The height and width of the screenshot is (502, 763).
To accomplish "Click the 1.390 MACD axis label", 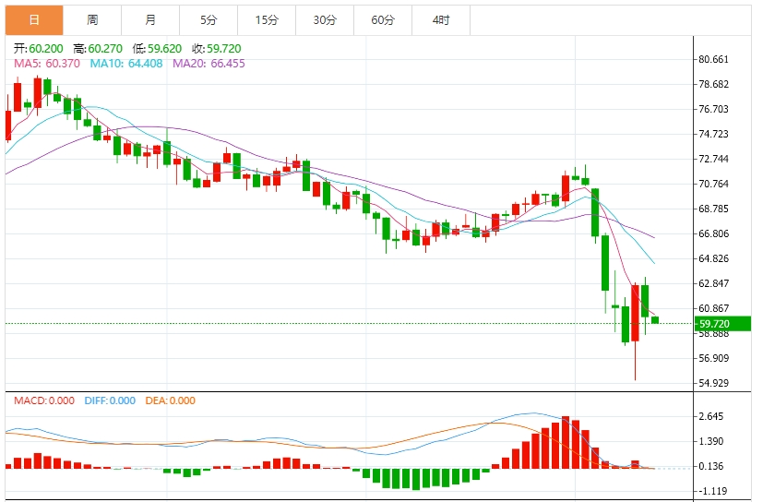I will [x=711, y=442].
